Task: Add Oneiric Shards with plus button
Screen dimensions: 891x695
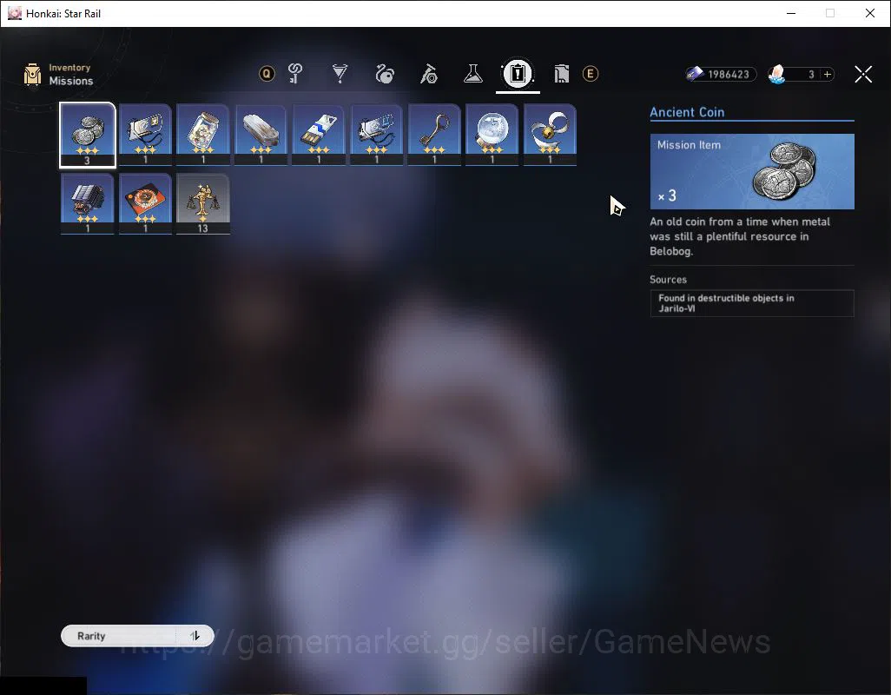Action: pos(828,74)
